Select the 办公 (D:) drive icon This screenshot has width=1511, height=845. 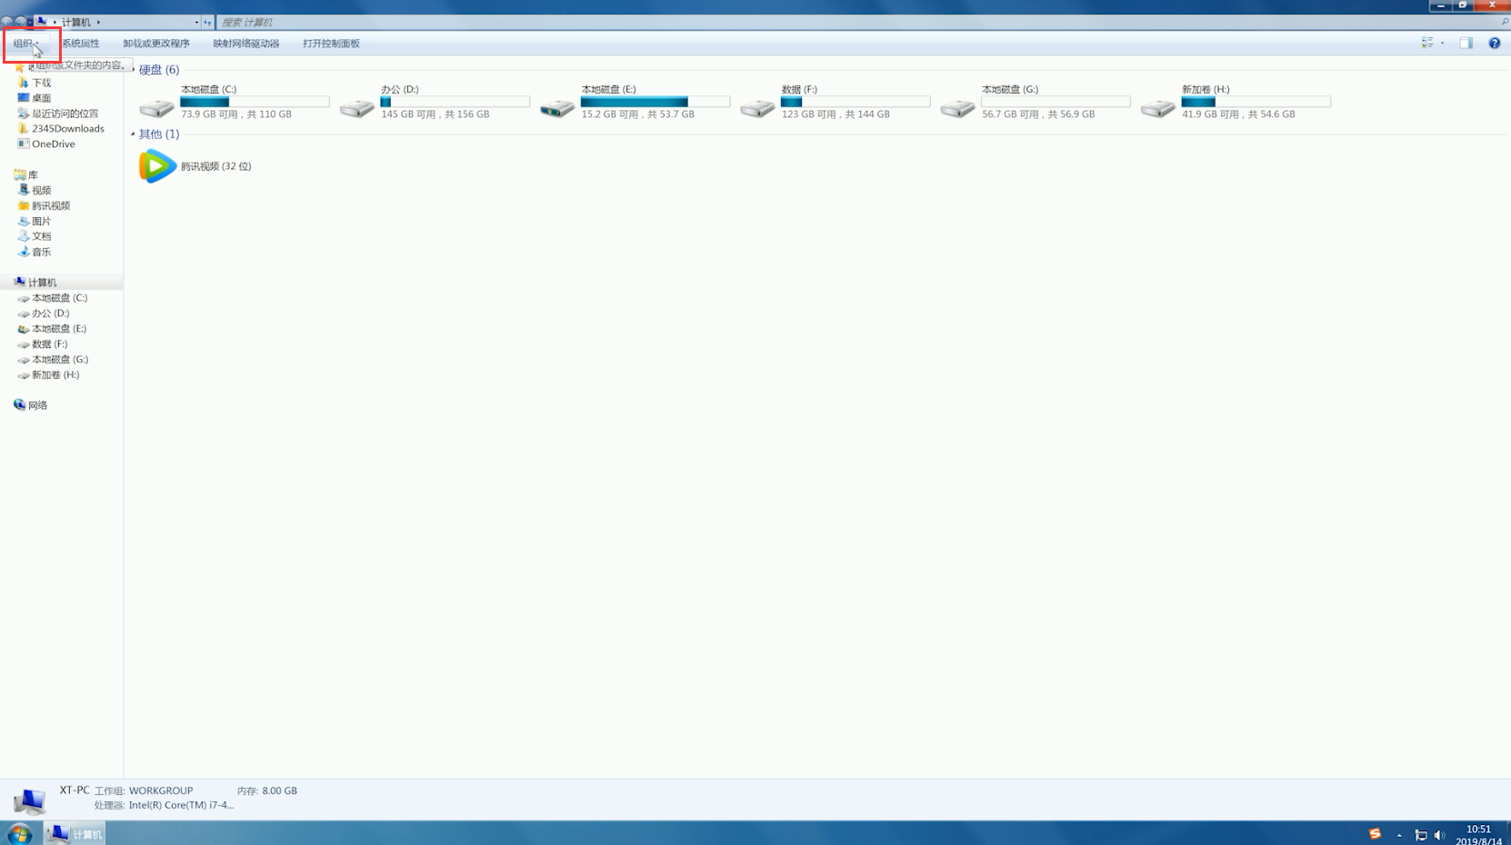pos(356,109)
